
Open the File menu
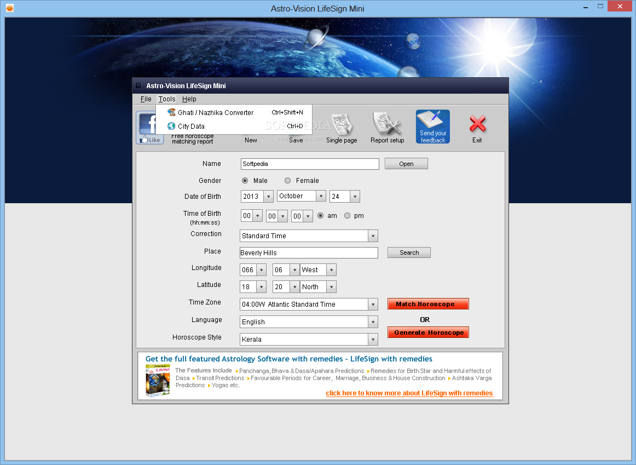[146, 99]
